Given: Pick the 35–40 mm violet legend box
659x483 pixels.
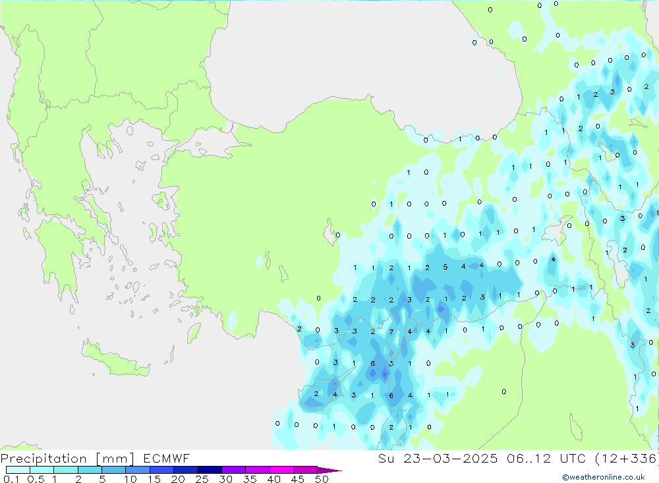Looking at the screenshot, I should (257, 470).
